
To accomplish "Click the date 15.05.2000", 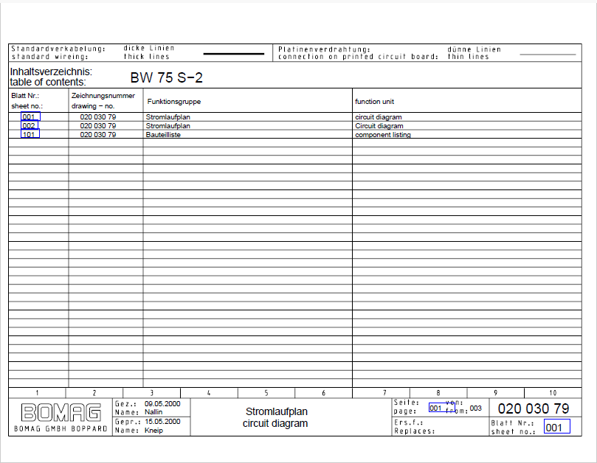I will 162,422.
